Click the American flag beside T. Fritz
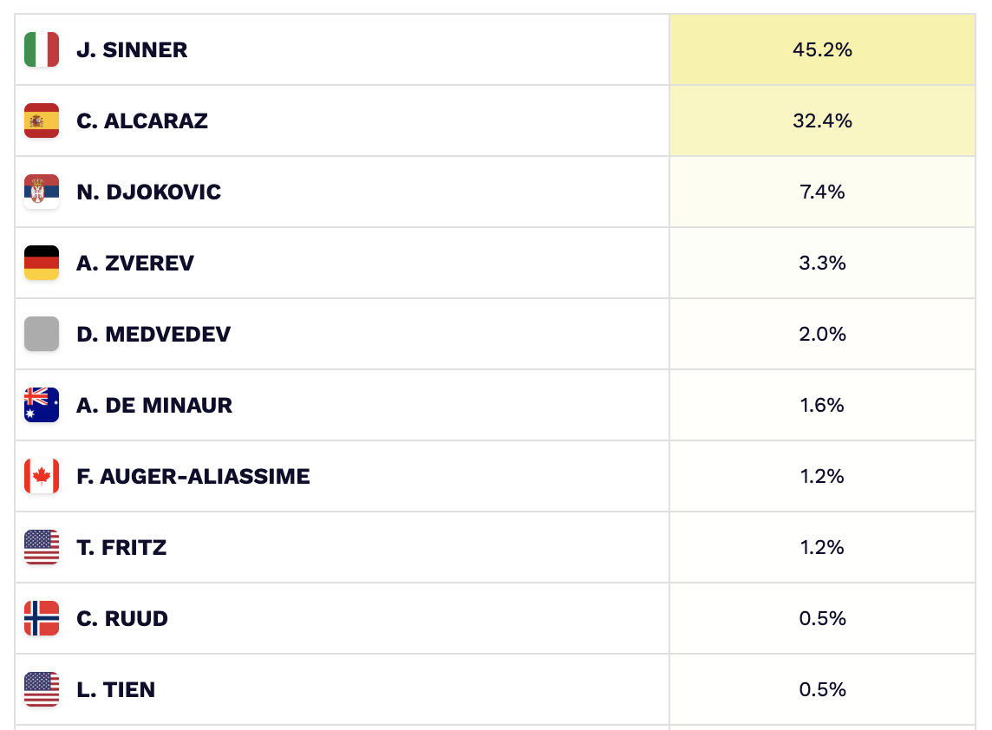Image resolution: width=992 pixels, height=730 pixels. click(42, 547)
